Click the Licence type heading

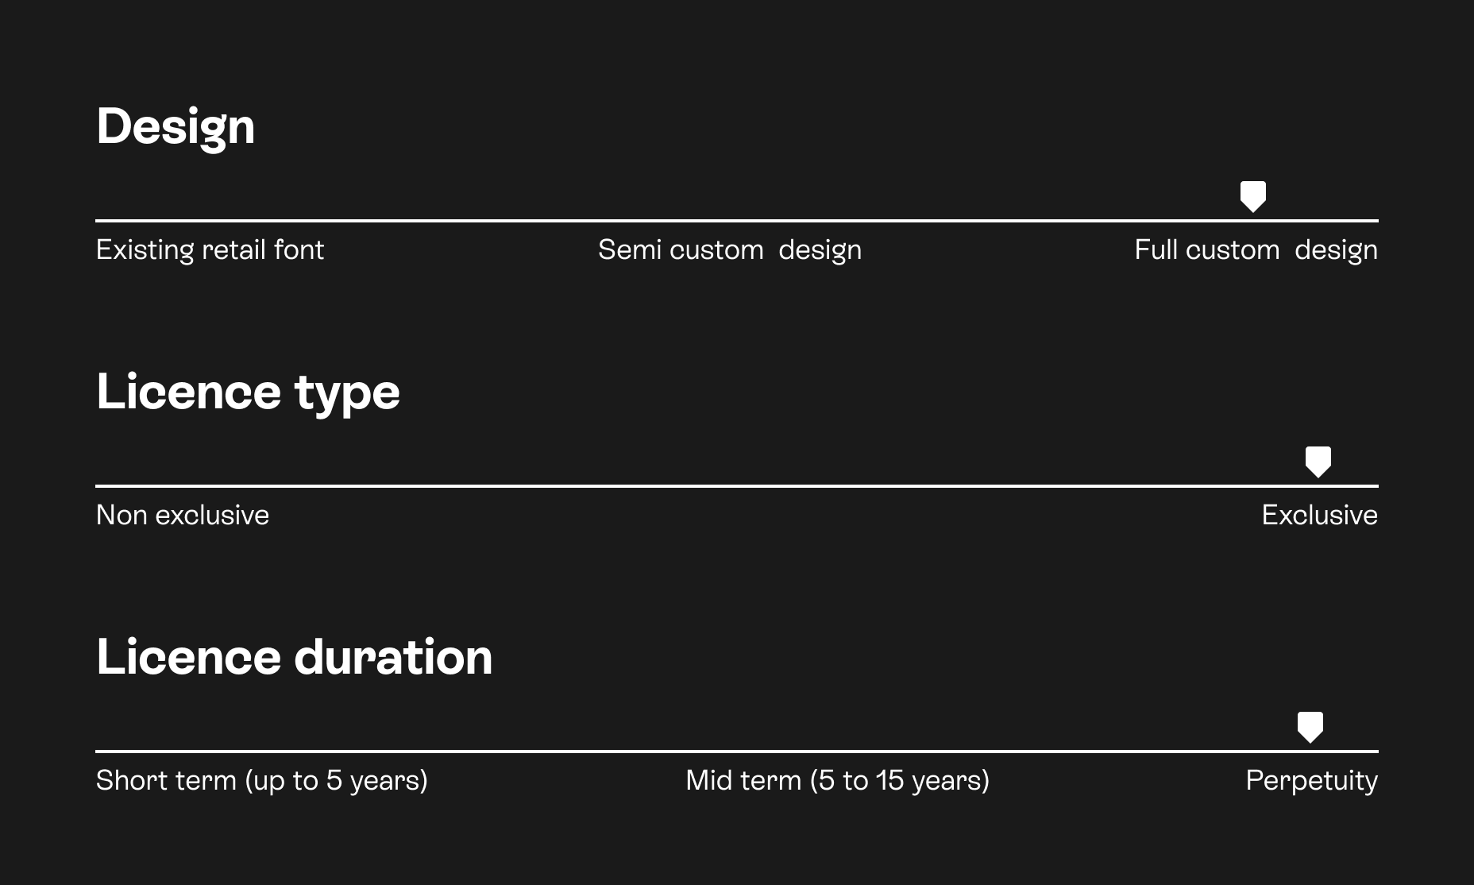point(248,392)
